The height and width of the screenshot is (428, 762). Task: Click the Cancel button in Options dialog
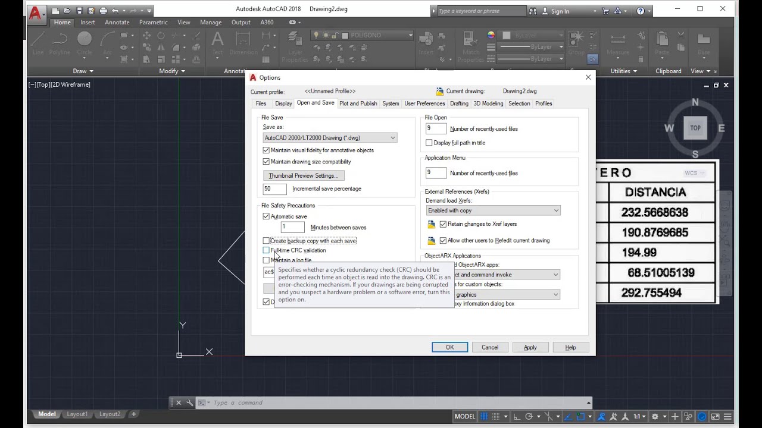[490, 347]
